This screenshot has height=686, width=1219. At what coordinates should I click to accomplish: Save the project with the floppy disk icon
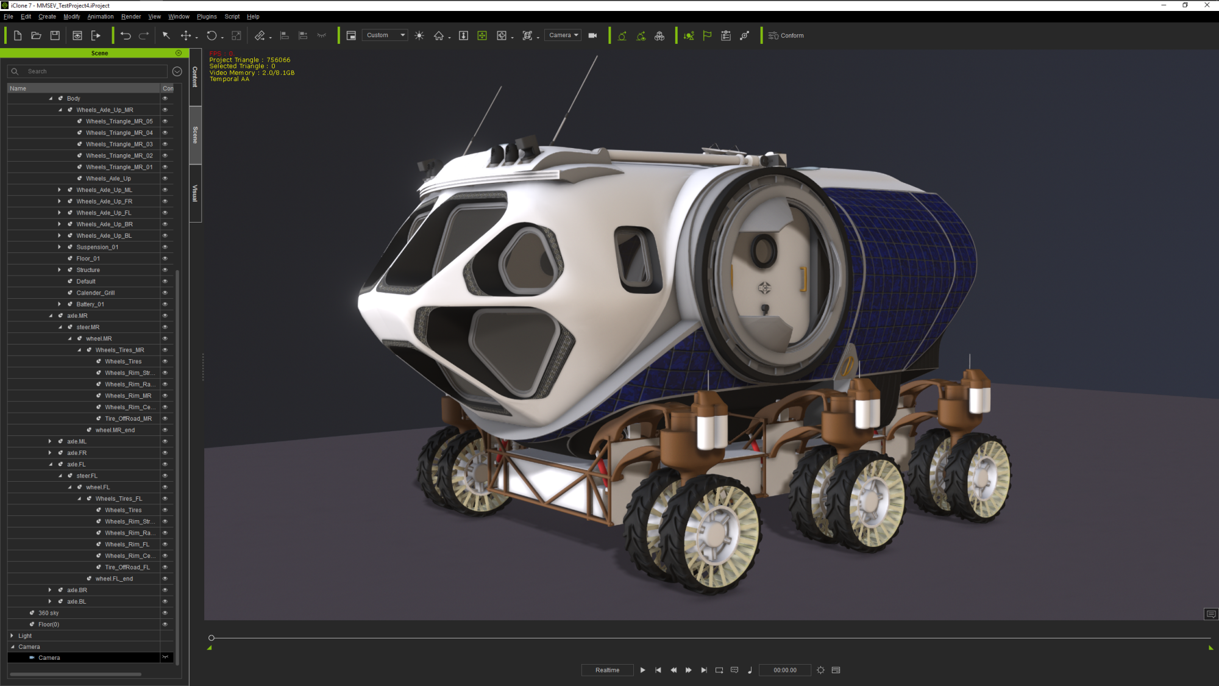click(x=55, y=35)
